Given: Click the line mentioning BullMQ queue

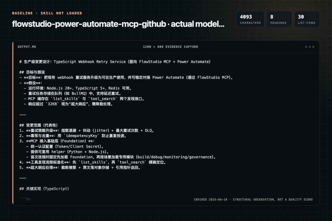Looking at the screenshot, I should click(72, 93).
